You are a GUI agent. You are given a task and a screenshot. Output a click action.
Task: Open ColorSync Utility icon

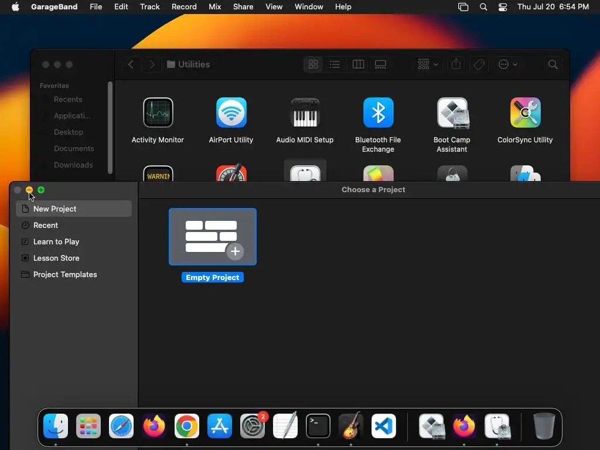click(x=526, y=112)
